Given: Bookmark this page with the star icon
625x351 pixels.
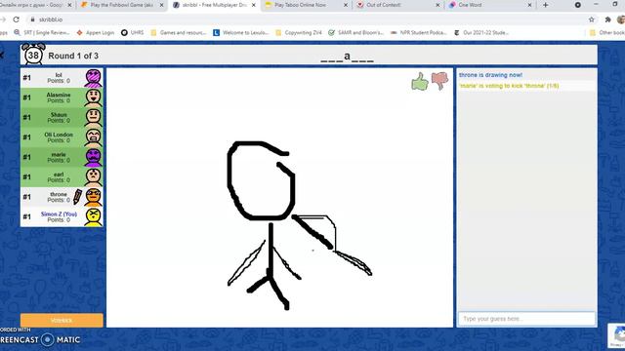Looking at the screenshot, I should 592,19.
